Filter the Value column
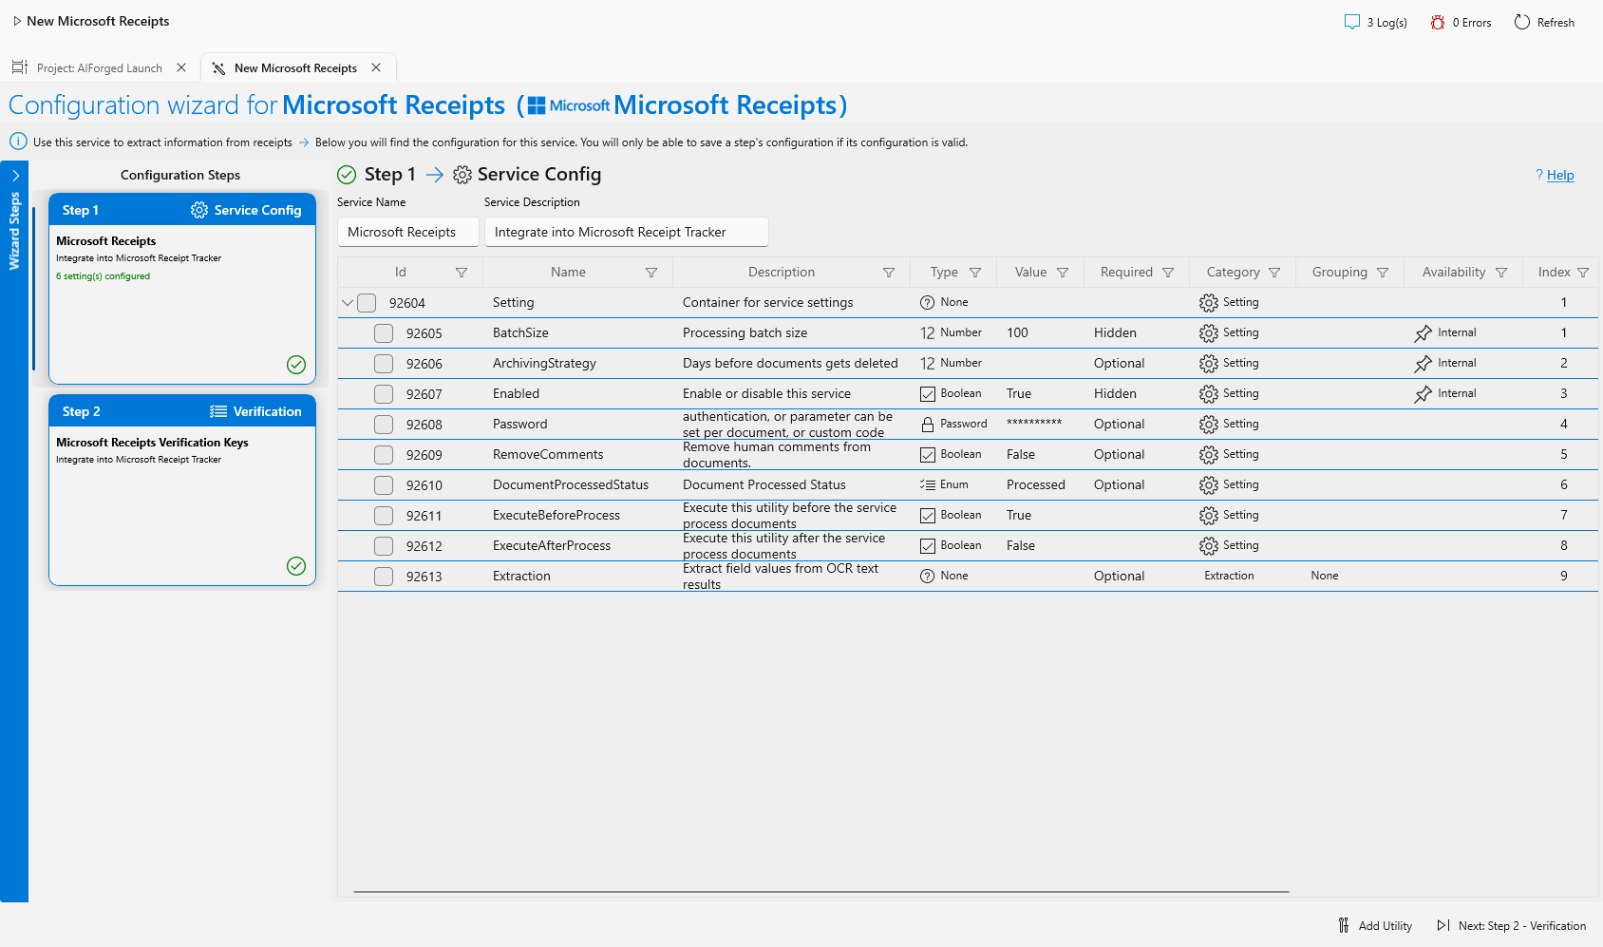The image size is (1603, 947). coord(1063,273)
